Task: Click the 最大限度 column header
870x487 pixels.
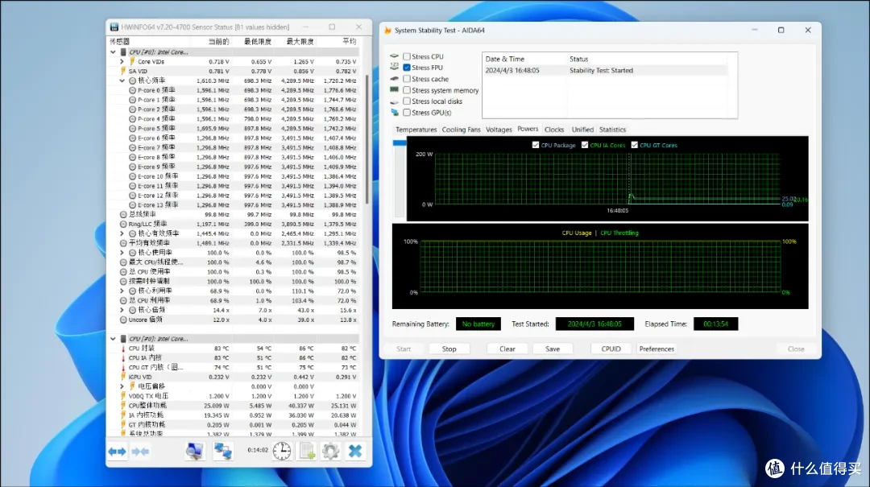Action: point(300,42)
